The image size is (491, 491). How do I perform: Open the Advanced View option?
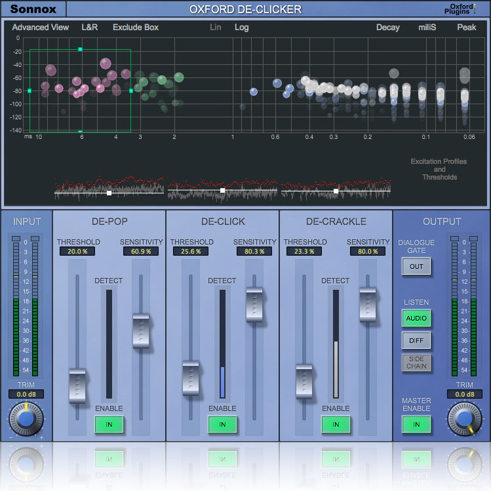tap(40, 28)
